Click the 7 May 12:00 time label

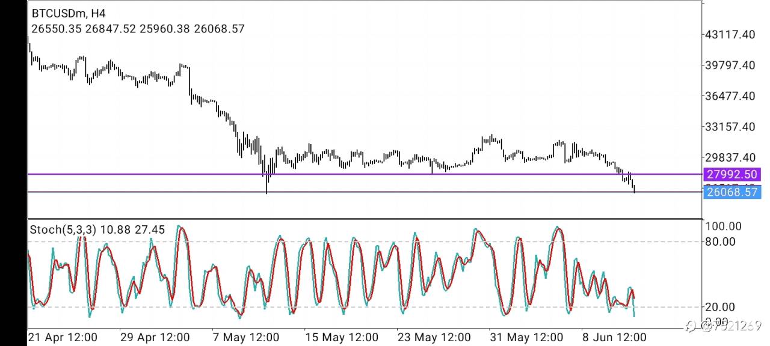(247, 337)
